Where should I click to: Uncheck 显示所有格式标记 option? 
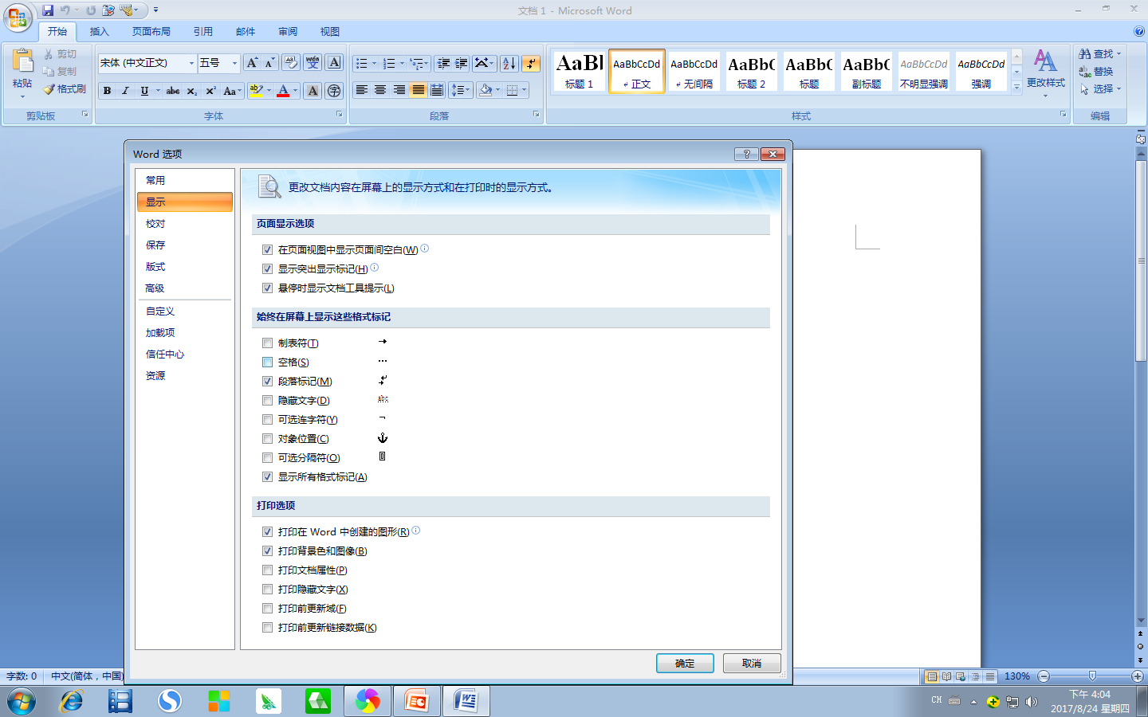tap(267, 476)
